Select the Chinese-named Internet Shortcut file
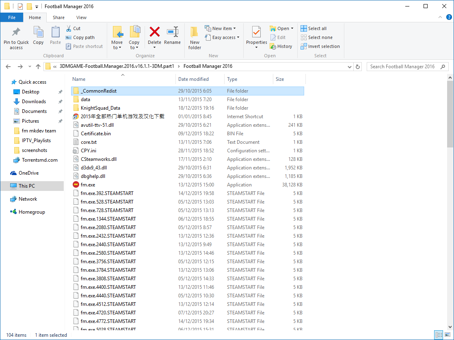Image resolution: width=454 pixels, height=340 pixels. tap(188, 117)
